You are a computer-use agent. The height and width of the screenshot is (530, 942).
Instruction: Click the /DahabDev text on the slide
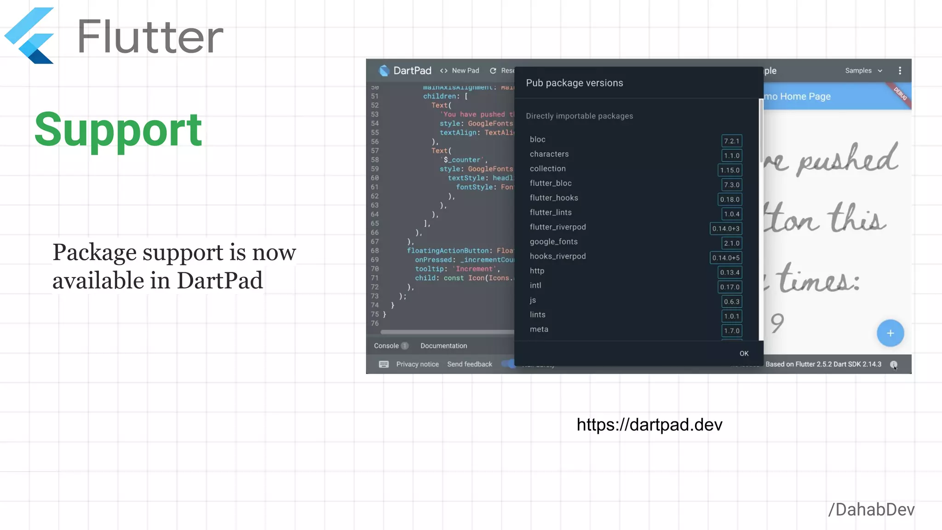[x=871, y=509]
